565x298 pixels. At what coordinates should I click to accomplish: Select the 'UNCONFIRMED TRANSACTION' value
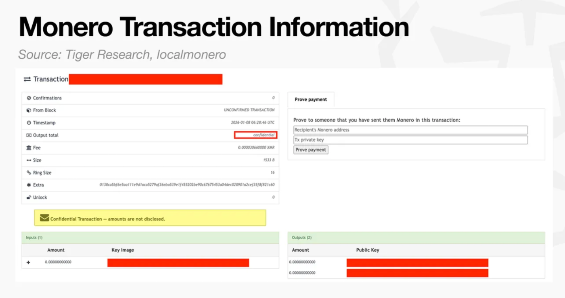click(x=249, y=110)
